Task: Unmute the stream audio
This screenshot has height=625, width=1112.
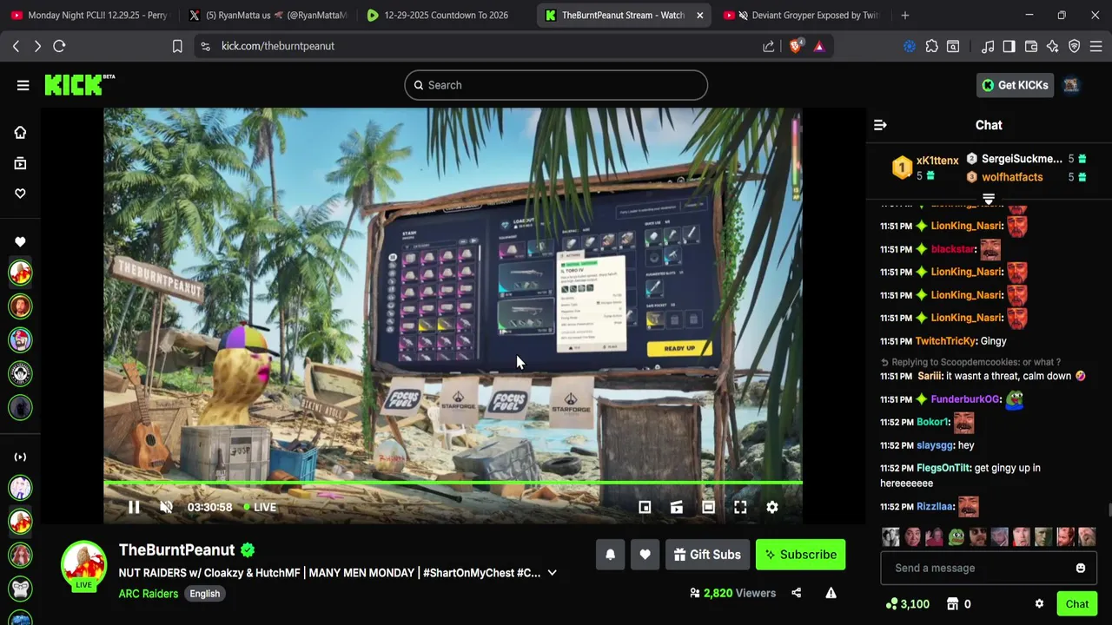Action: pos(166,507)
